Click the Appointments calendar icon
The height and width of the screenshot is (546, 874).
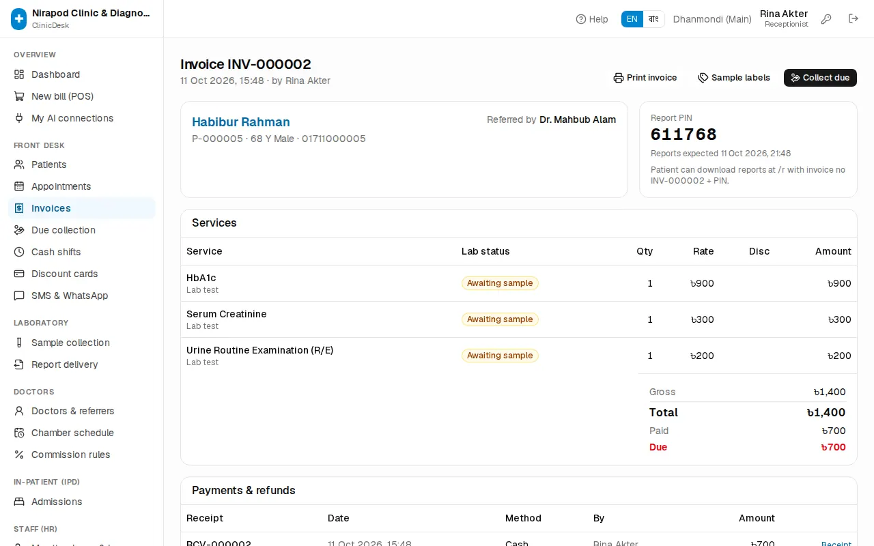[x=19, y=186]
